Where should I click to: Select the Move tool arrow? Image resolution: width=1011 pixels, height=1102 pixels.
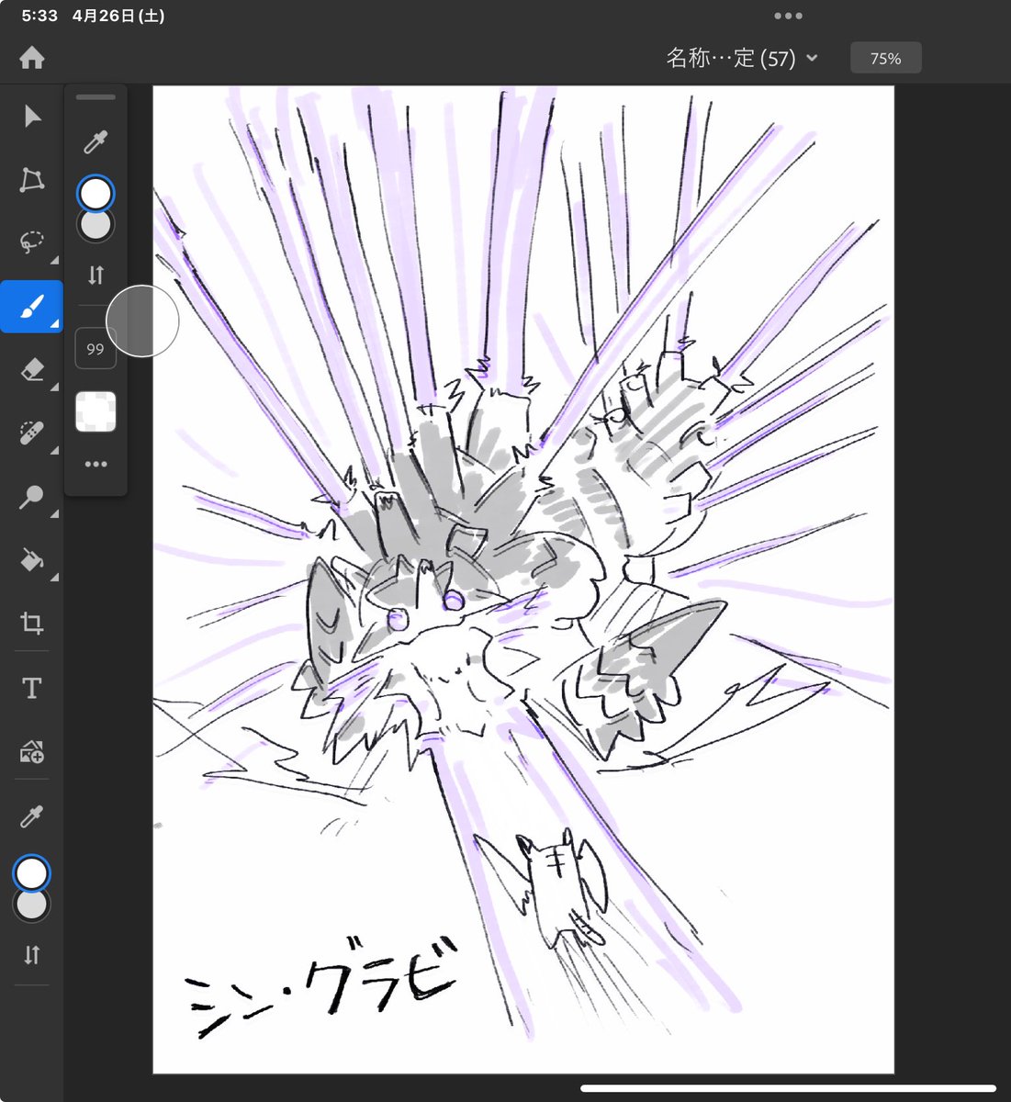(x=32, y=117)
